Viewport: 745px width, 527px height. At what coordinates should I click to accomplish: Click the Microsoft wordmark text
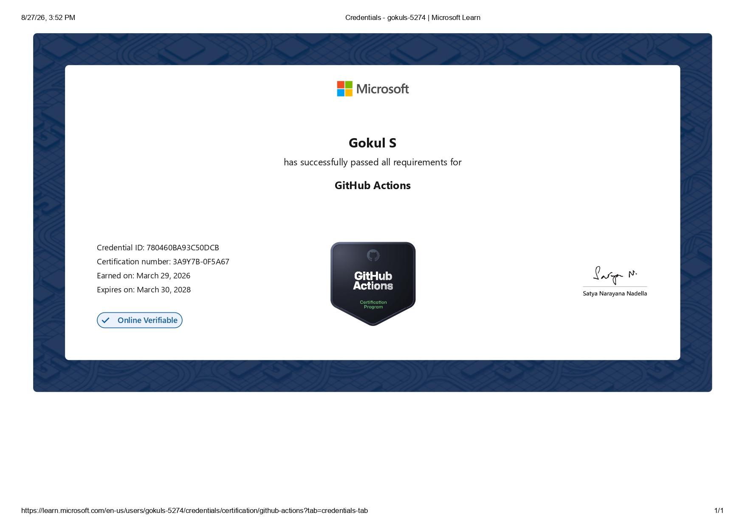382,89
